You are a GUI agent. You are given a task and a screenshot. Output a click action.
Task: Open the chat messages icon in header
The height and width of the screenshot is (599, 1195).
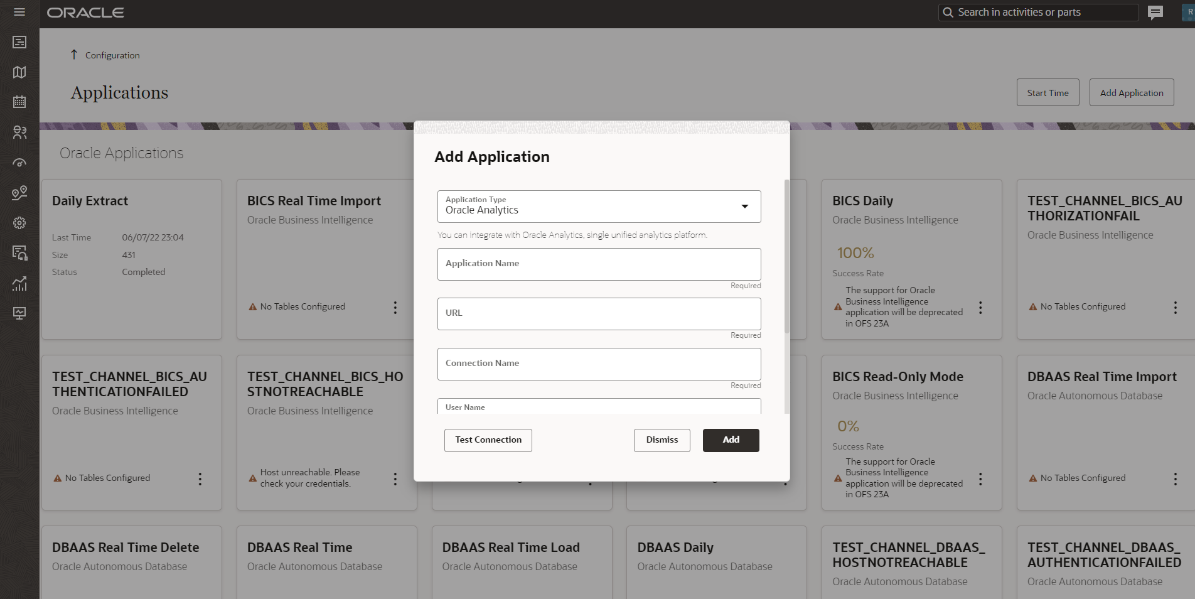coord(1155,13)
